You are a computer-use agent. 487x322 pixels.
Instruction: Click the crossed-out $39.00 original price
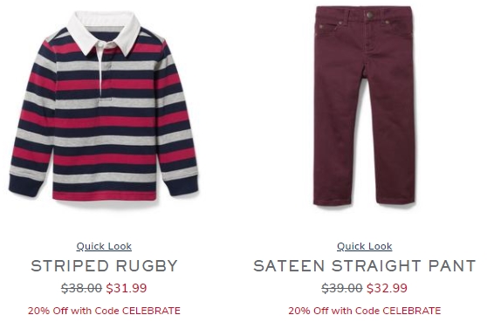pos(341,288)
